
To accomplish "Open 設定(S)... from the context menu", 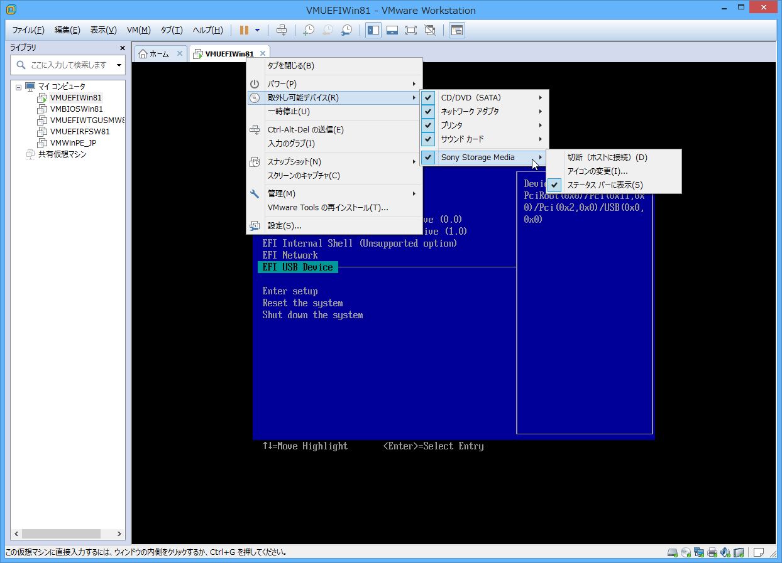I will pyautogui.click(x=334, y=226).
